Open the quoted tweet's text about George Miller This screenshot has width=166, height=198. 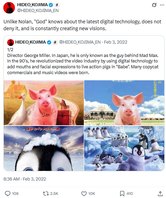click(x=83, y=64)
